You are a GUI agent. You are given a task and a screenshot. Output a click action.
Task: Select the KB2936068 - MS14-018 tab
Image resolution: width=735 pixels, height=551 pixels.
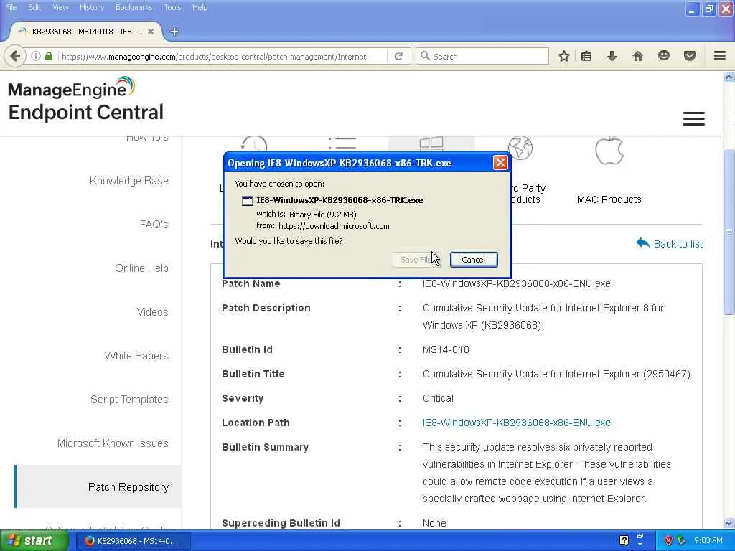click(86, 32)
